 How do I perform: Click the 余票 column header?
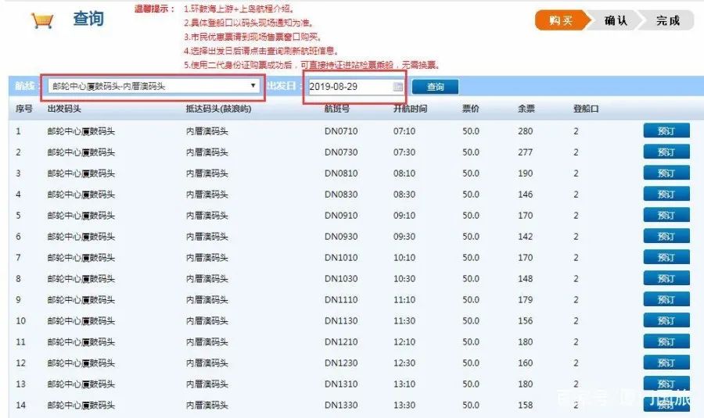[526, 109]
